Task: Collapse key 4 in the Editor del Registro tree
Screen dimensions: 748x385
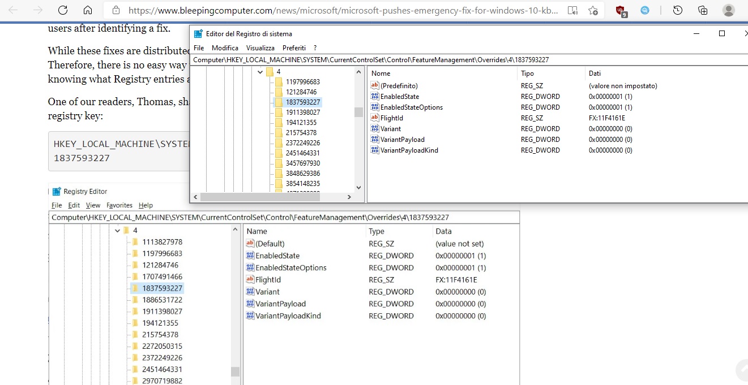Action: point(260,72)
